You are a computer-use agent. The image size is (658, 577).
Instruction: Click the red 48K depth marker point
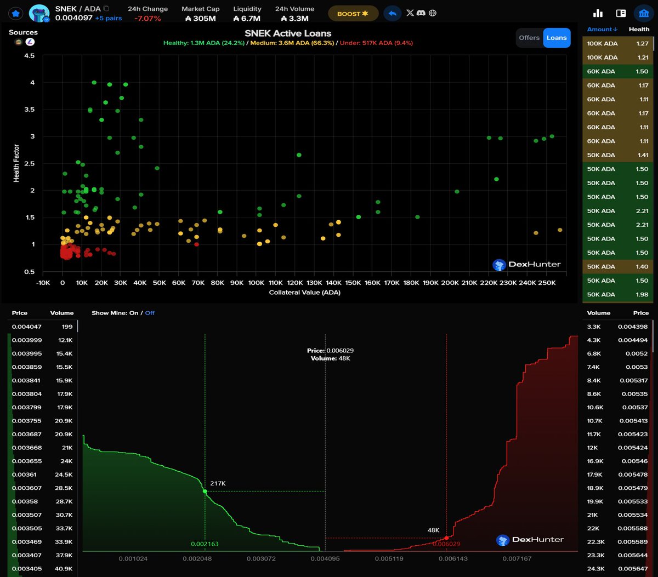pyautogui.click(x=446, y=538)
